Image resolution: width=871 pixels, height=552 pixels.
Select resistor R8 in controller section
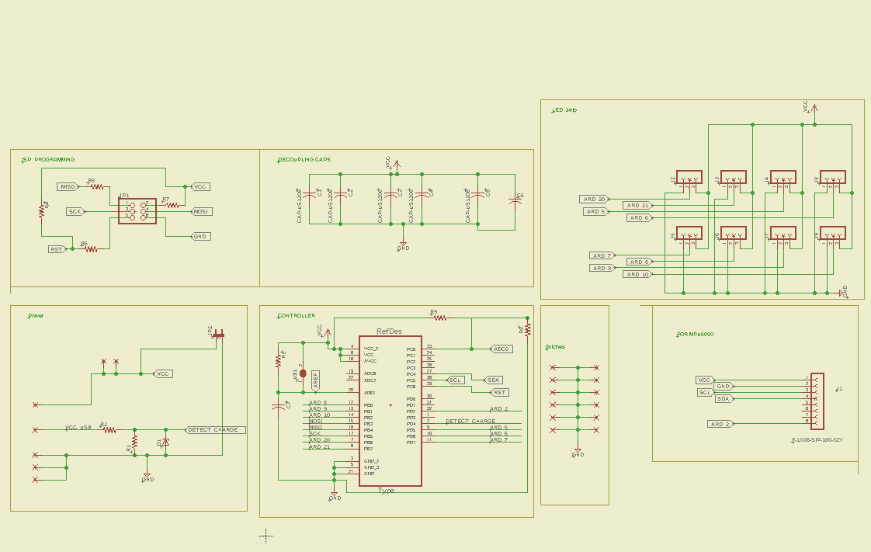(528, 331)
